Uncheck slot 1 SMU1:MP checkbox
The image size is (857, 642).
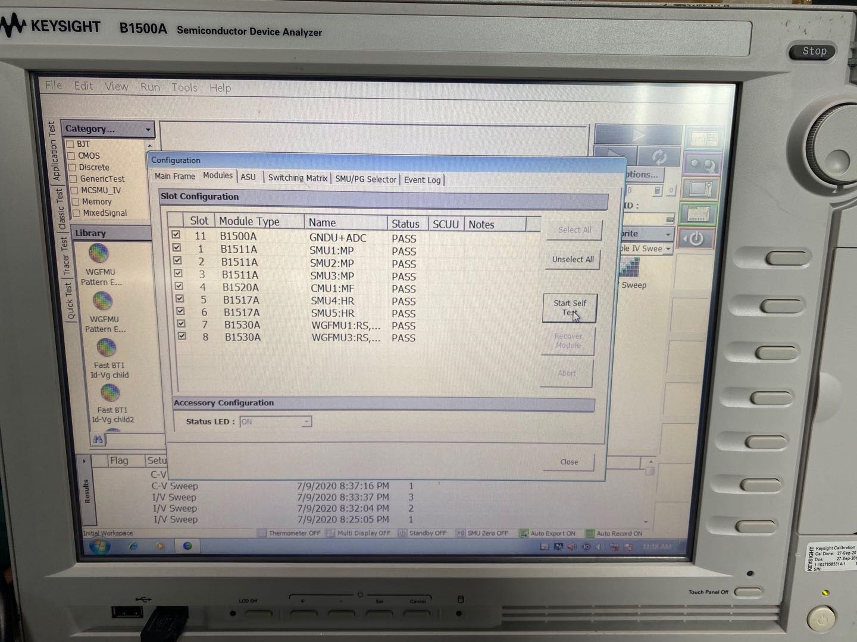[x=176, y=247]
